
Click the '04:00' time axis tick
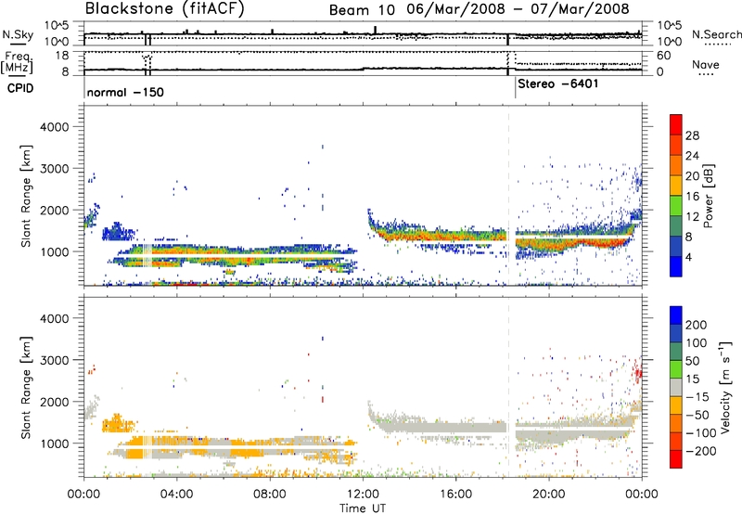click(176, 495)
